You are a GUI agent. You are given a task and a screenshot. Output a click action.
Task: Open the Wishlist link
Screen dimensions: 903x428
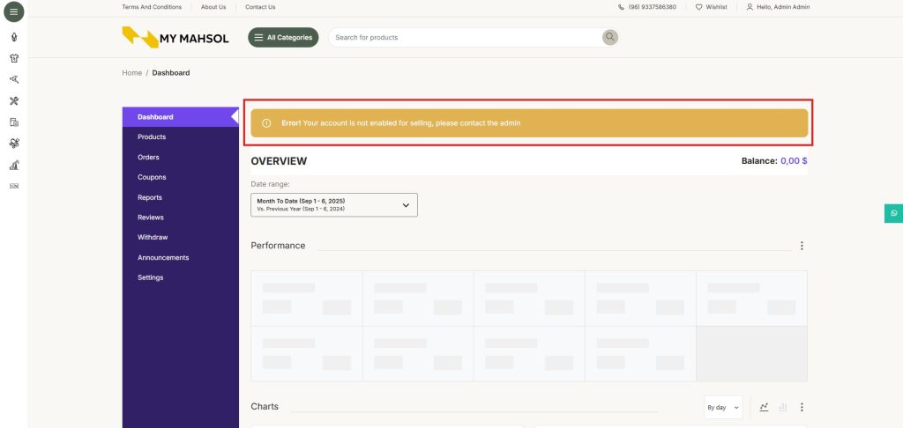711,7
